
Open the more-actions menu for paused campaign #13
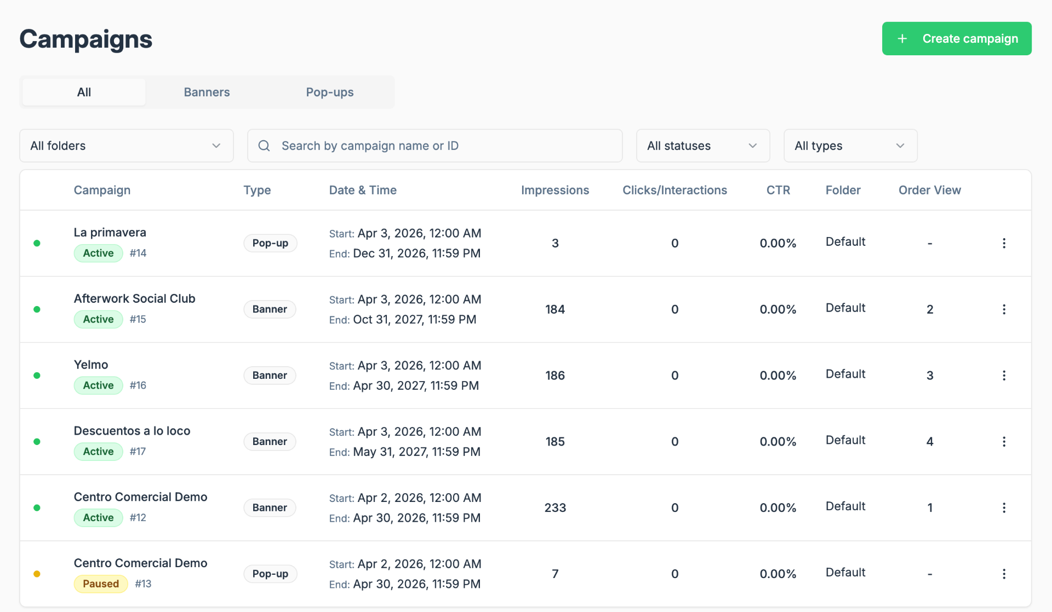(x=1004, y=574)
